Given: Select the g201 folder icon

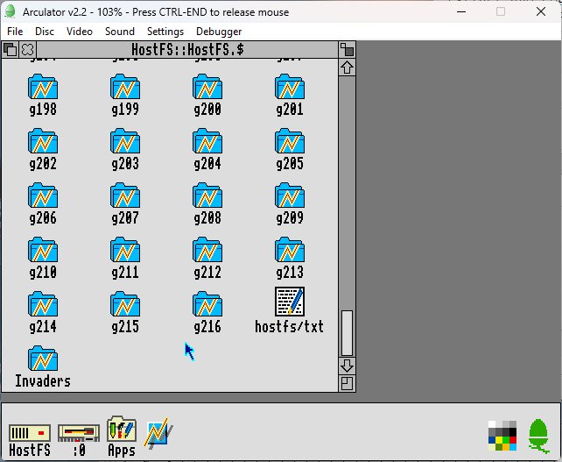Looking at the screenshot, I should coord(290,87).
